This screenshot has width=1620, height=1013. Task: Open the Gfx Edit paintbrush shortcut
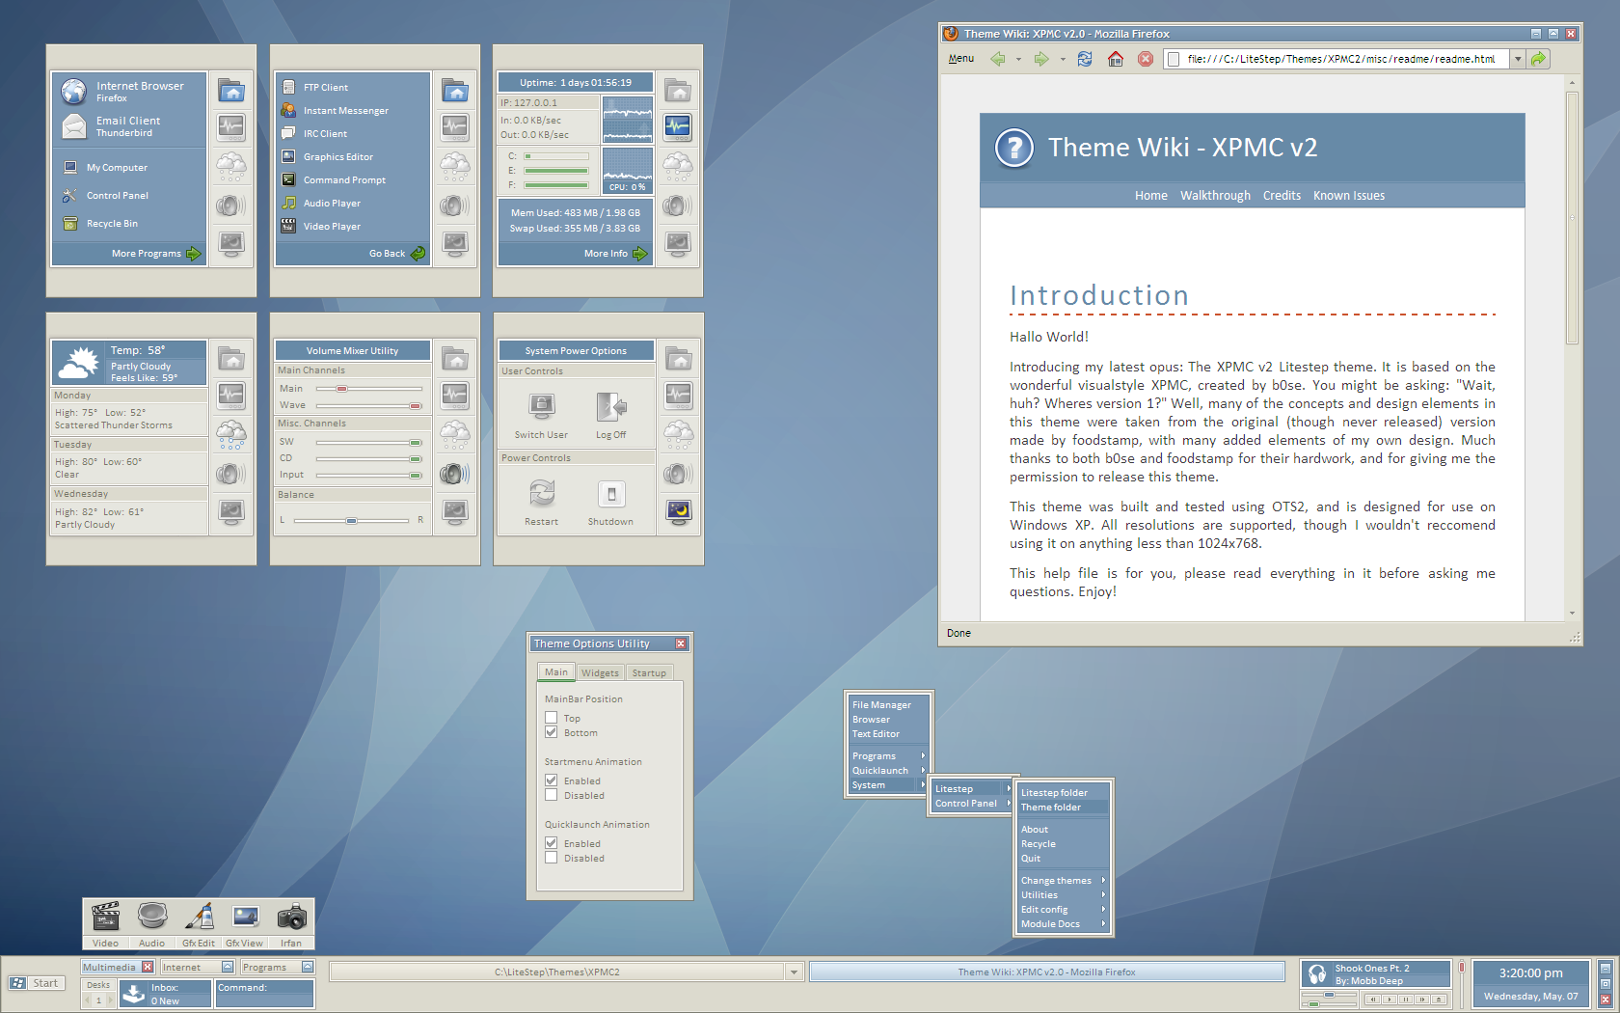click(x=199, y=917)
